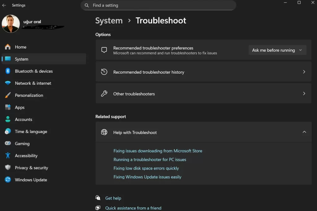Select the Bluetooth & devices icon in sidebar
Image resolution: width=317 pixels, height=211 pixels.
tap(7, 71)
